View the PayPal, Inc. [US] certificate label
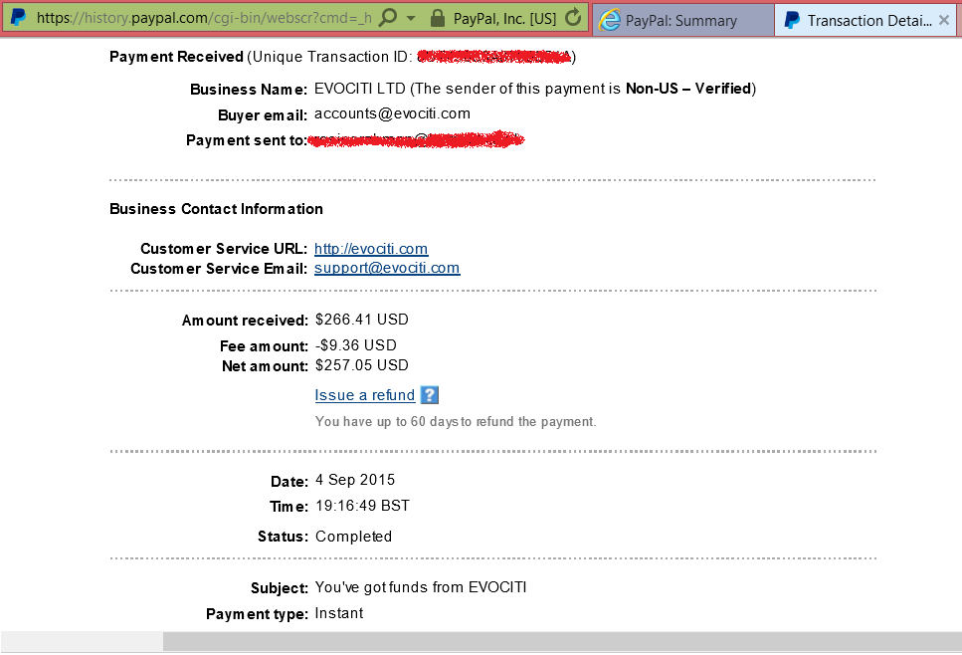 pyautogui.click(x=504, y=19)
